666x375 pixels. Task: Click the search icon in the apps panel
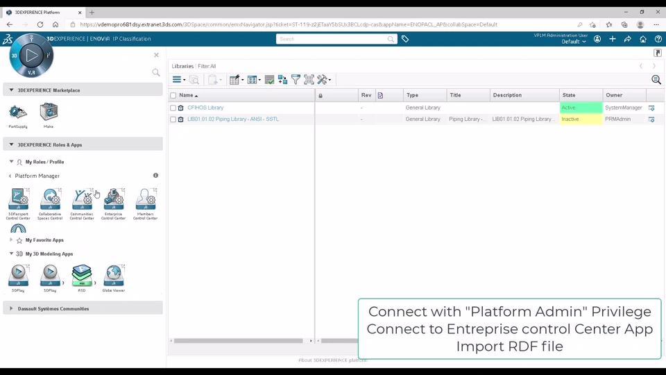[x=156, y=73]
